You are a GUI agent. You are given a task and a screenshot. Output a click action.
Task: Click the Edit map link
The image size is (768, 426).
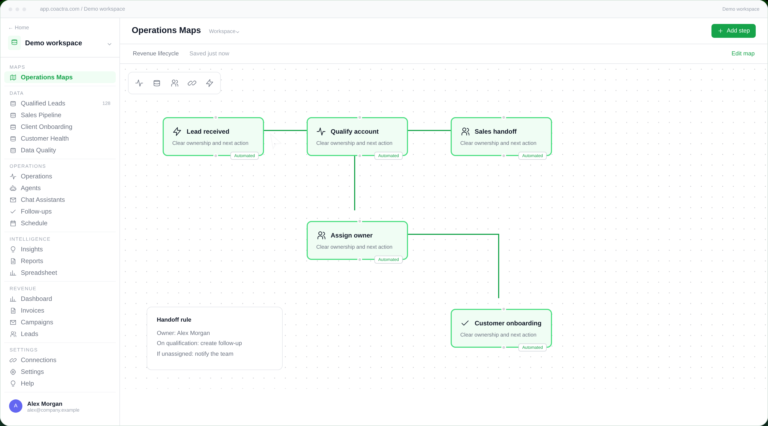click(743, 54)
